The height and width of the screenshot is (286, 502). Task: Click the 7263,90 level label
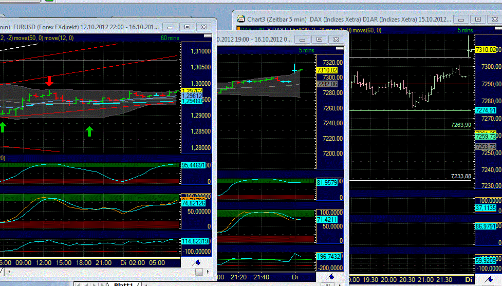461,125
